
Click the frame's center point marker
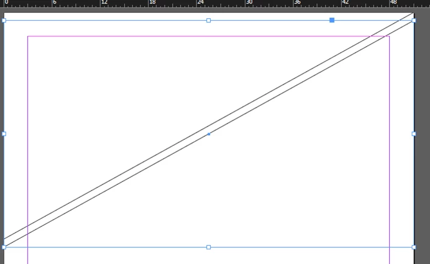pos(209,134)
